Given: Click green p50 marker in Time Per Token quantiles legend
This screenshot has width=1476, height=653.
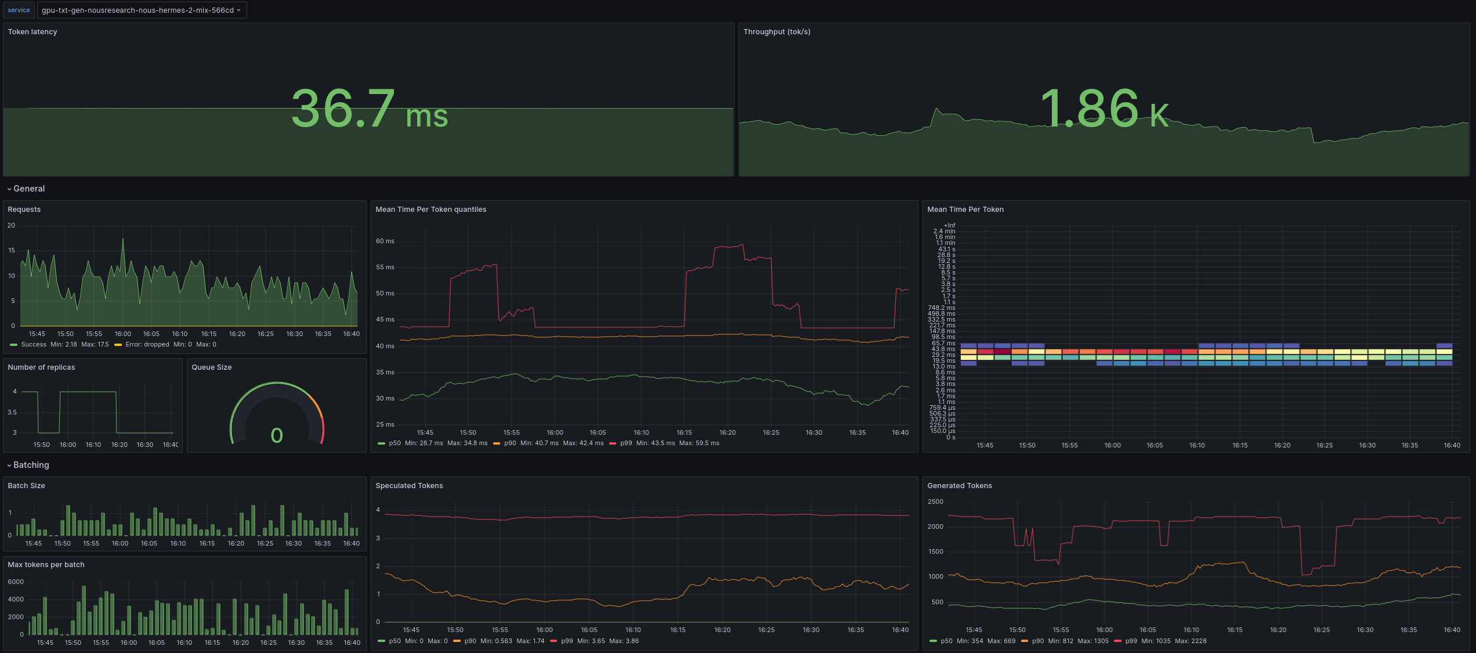Looking at the screenshot, I should (381, 443).
